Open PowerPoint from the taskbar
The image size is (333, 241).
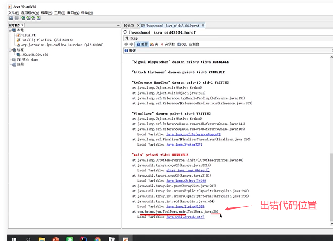56,239
